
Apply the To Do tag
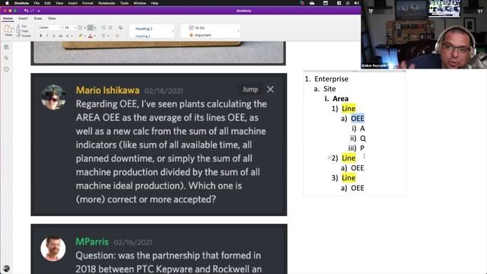point(197,27)
